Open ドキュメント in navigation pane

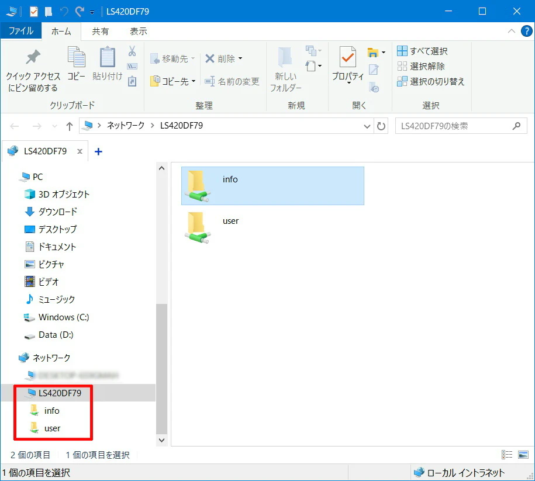(50, 247)
